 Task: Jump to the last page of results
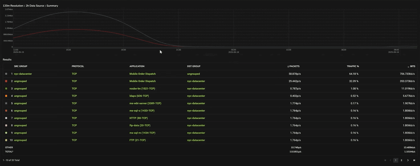click(414, 160)
